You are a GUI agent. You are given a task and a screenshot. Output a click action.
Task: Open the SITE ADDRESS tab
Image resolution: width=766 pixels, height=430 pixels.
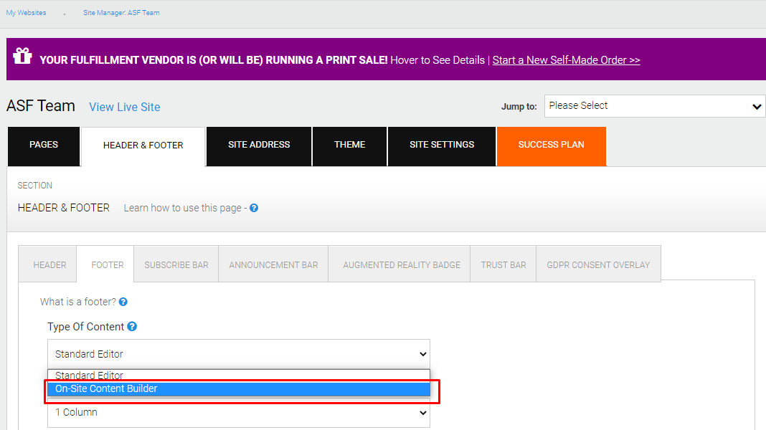pos(259,145)
